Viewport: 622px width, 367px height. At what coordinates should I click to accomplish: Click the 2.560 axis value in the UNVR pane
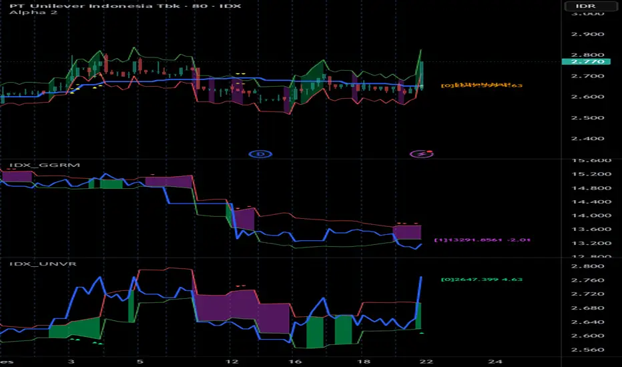[587, 350]
